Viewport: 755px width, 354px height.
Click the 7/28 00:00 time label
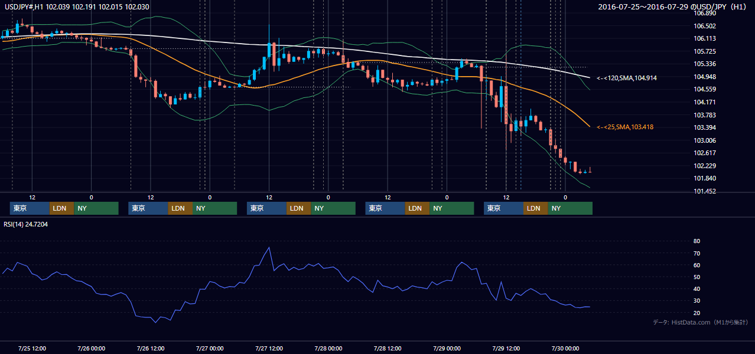pos(328,348)
